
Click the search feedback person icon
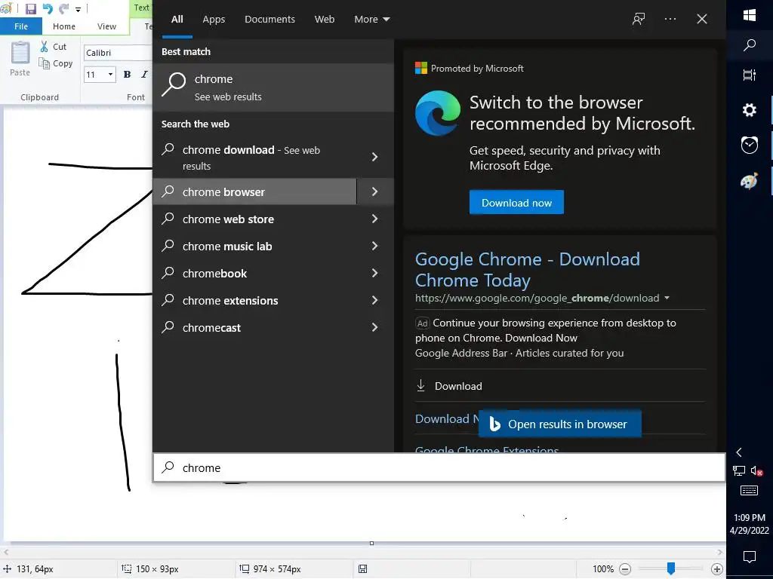tap(639, 19)
